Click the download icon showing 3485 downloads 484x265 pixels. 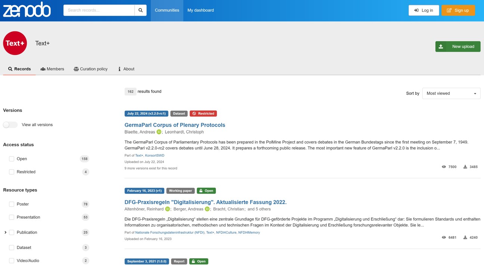465,167
